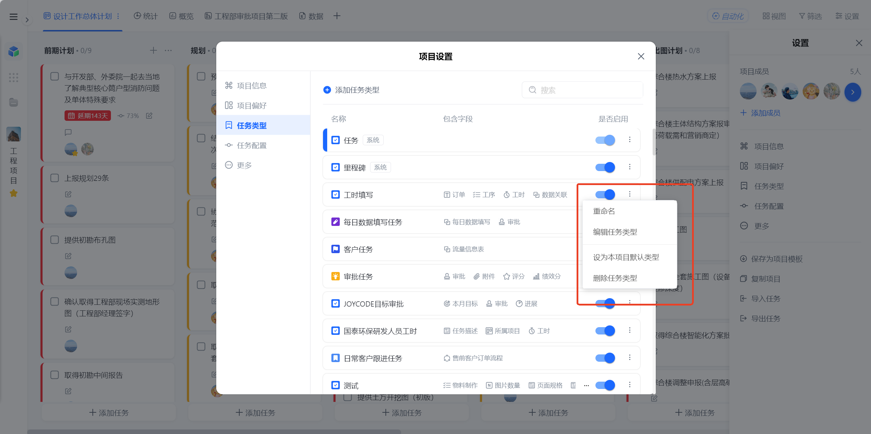Screen dimensions: 871x434
Task: Click 保存为项目模板
Action: [771, 259]
